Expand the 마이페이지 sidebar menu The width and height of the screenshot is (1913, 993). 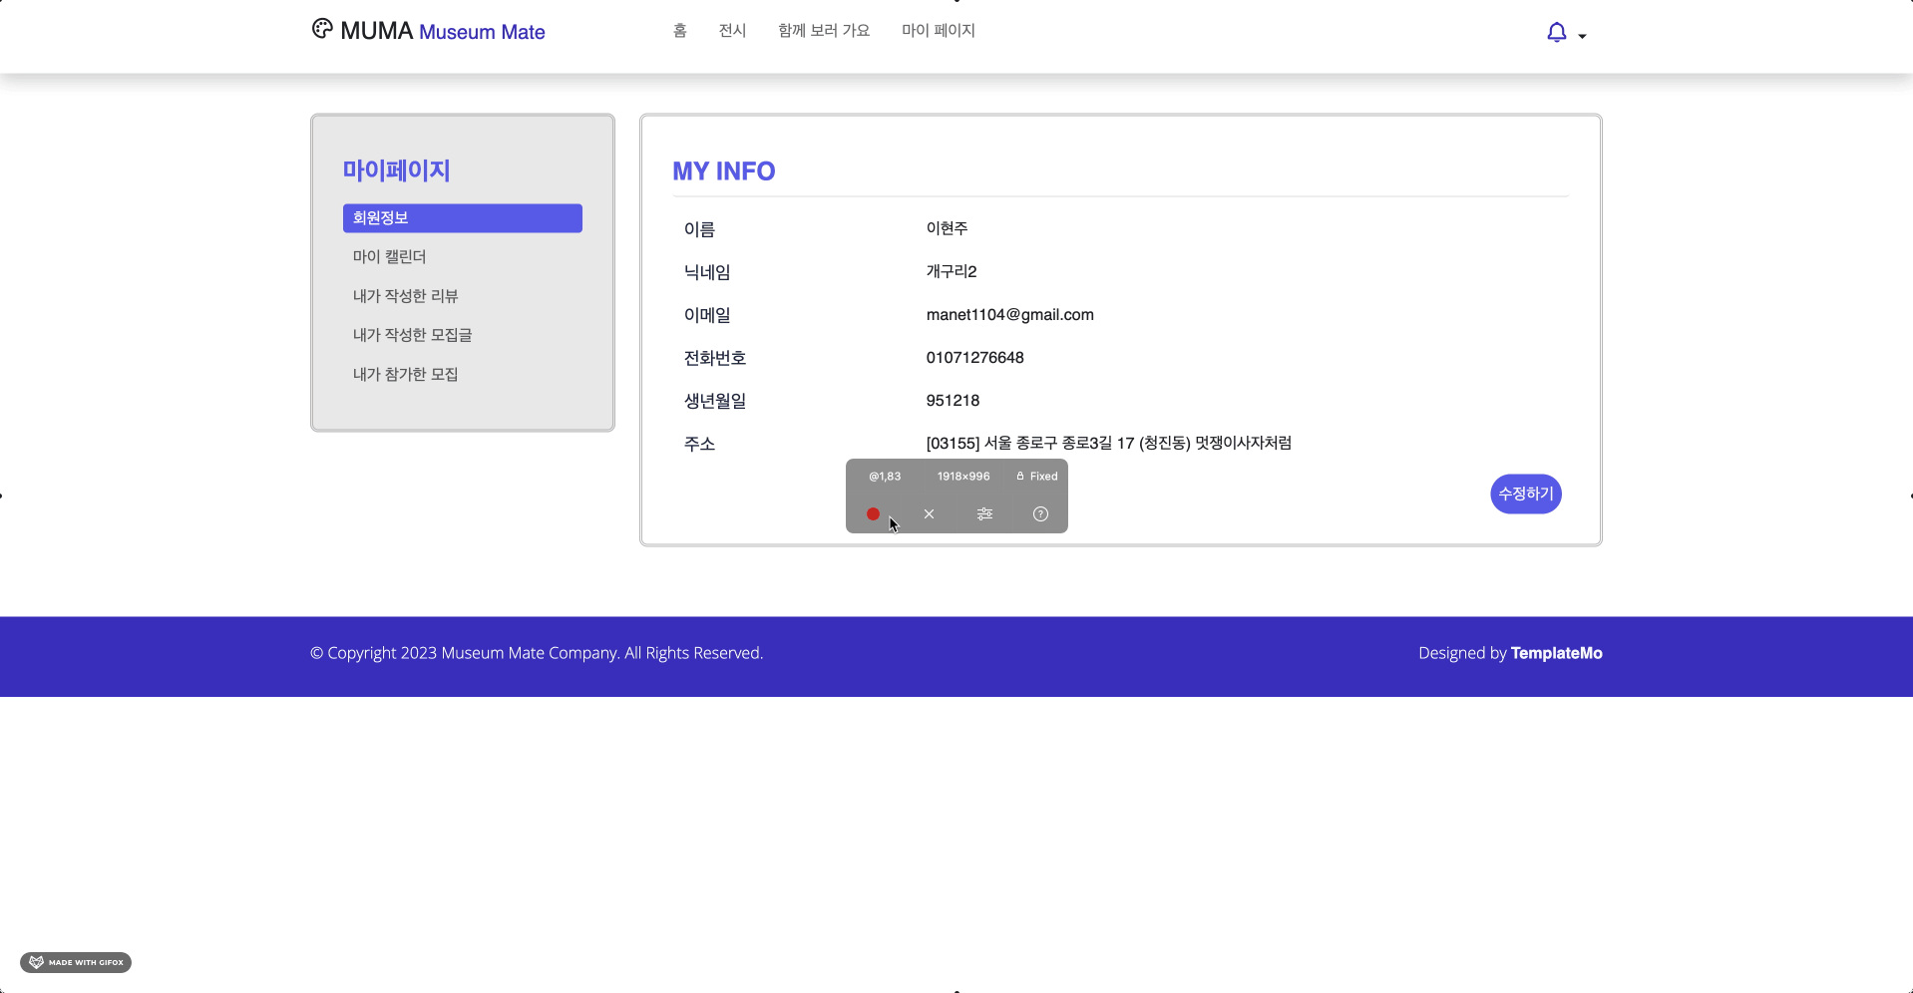(x=395, y=170)
